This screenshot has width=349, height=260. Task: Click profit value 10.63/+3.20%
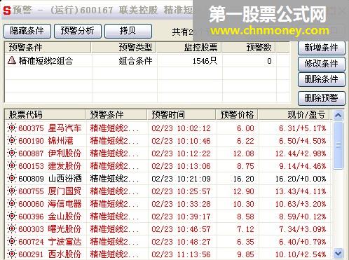point(301,204)
